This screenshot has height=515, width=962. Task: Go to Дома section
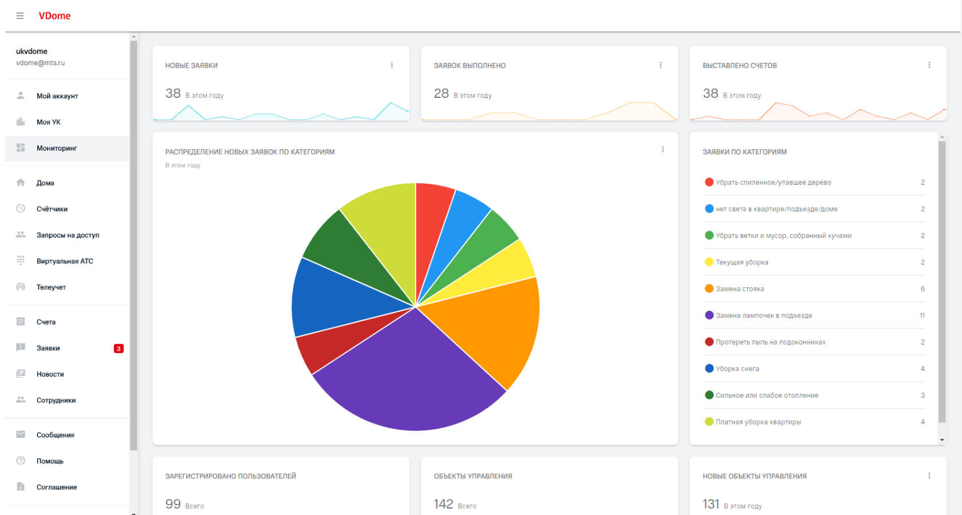(x=67, y=183)
